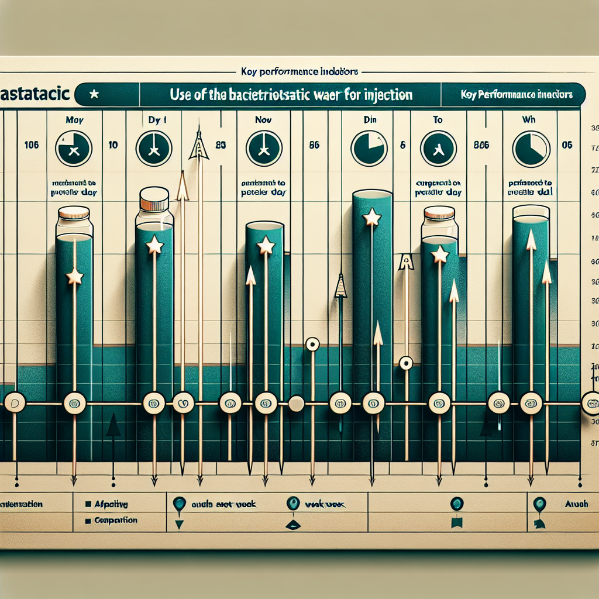The width and height of the screenshot is (599, 599).
Task: Open the pie gauge icon under Wh
Action: click(x=531, y=148)
